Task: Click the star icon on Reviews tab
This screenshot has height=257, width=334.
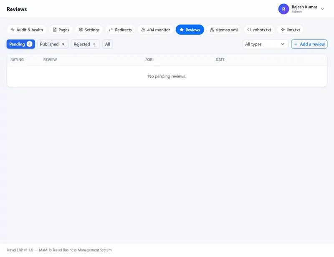Action: 182,30
